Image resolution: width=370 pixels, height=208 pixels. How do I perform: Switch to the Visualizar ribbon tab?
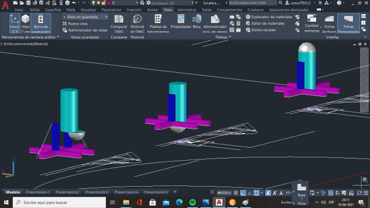coord(88,10)
